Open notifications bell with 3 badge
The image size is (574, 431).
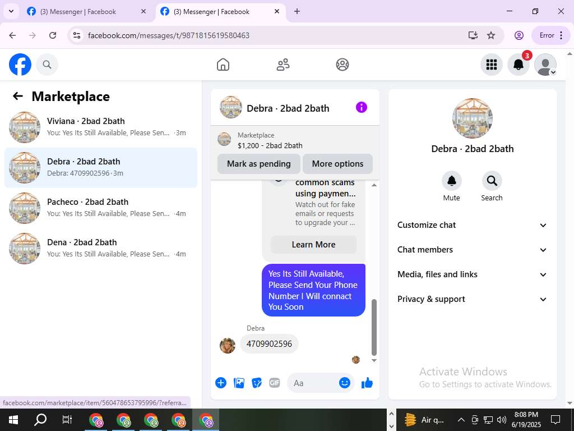pos(519,65)
